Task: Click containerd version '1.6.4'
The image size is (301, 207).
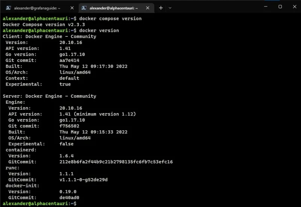Action: pos(67,156)
